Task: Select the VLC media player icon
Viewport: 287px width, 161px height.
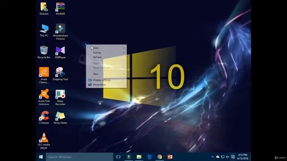Action: pos(44,141)
